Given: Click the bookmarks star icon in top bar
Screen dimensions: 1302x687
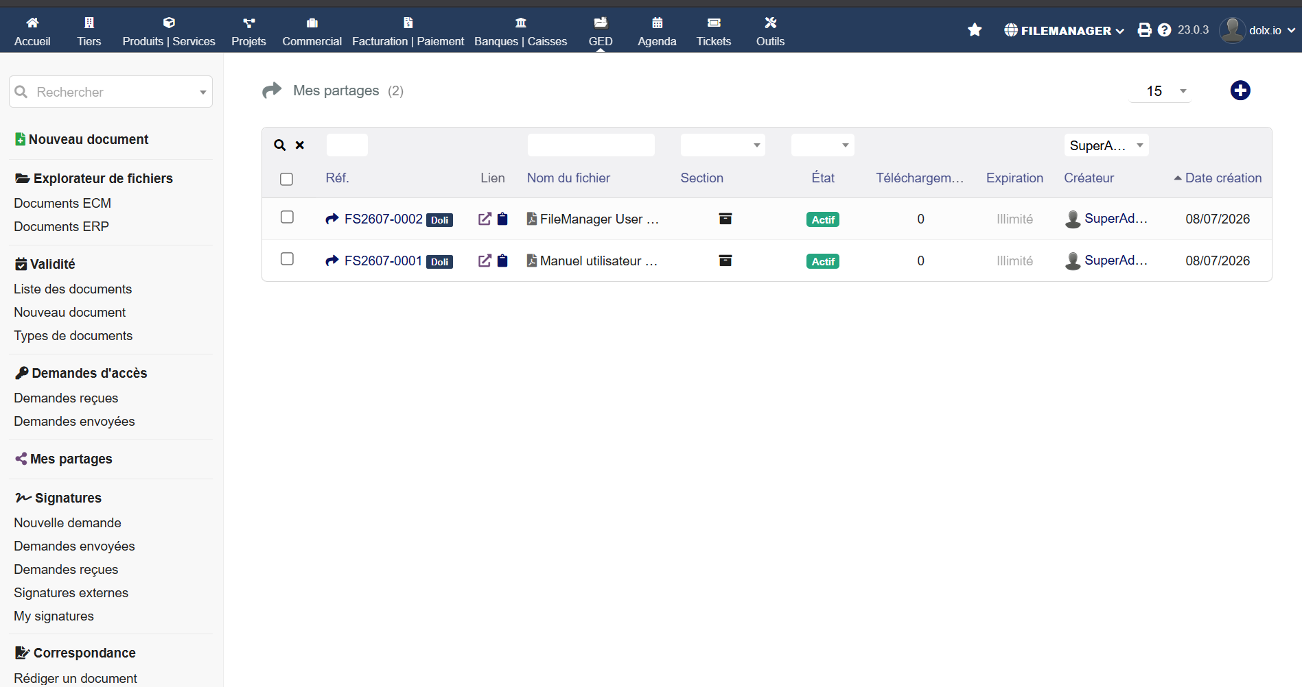Looking at the screenshot, I should point(975,29).
